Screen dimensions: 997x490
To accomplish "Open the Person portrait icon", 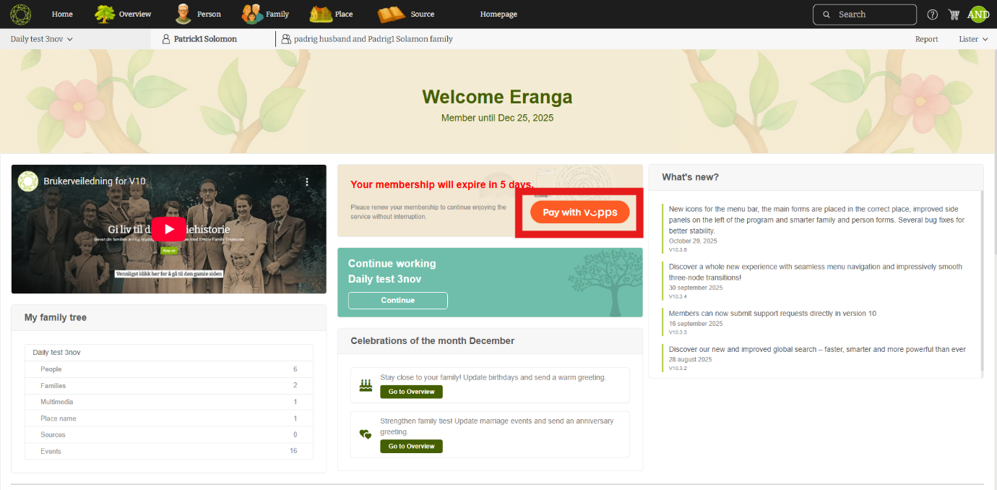I will tap(184, 14).
